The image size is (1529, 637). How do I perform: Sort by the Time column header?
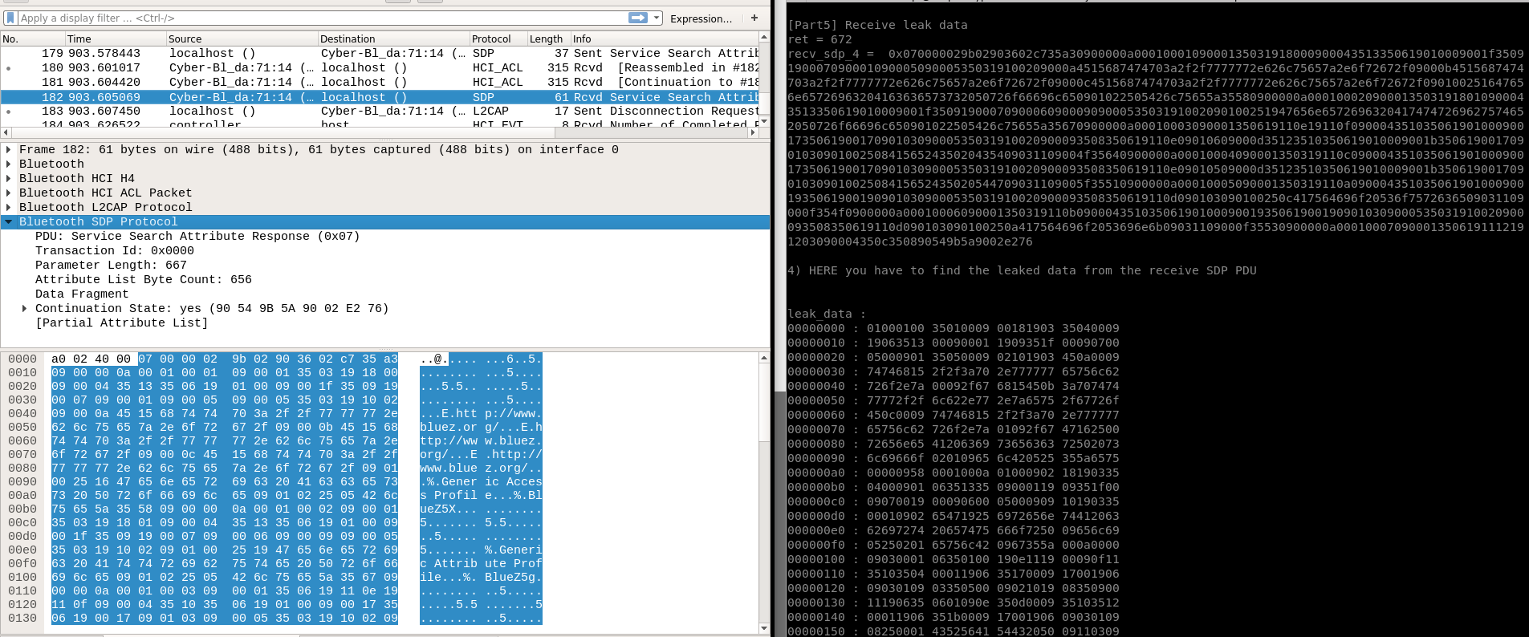[116, 39]
